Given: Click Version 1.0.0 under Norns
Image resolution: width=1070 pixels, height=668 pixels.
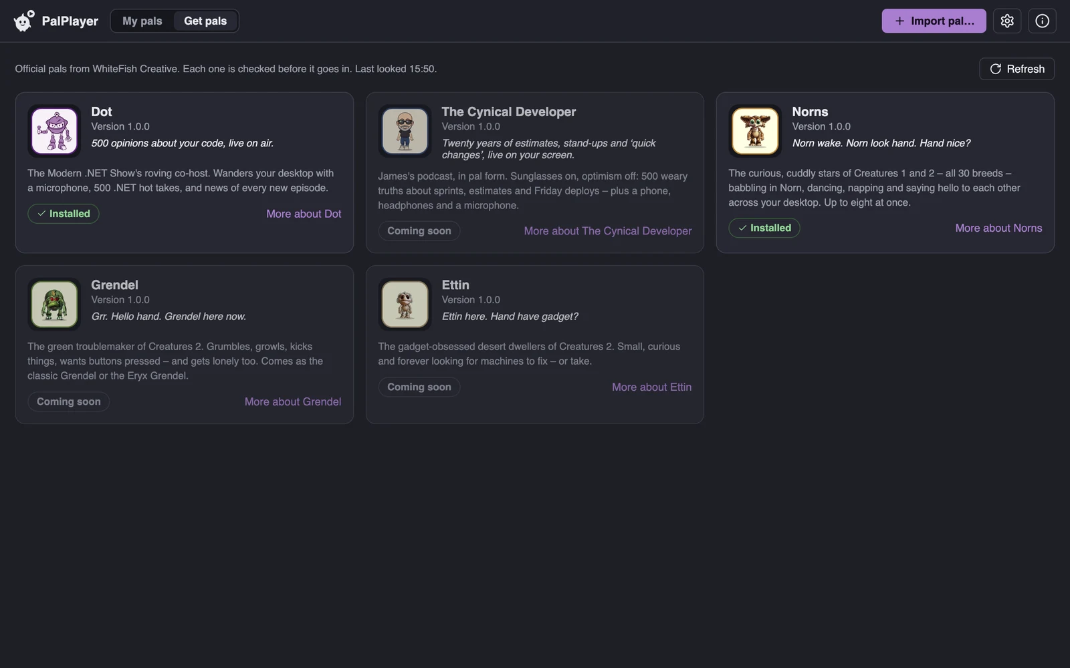Looking at the screenshot, I should click(x=821, y=126).
